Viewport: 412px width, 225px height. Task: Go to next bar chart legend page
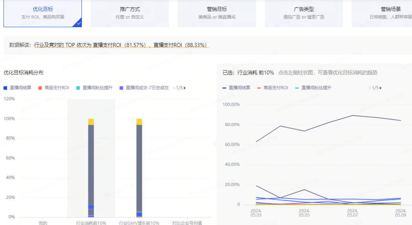(185, 88)
